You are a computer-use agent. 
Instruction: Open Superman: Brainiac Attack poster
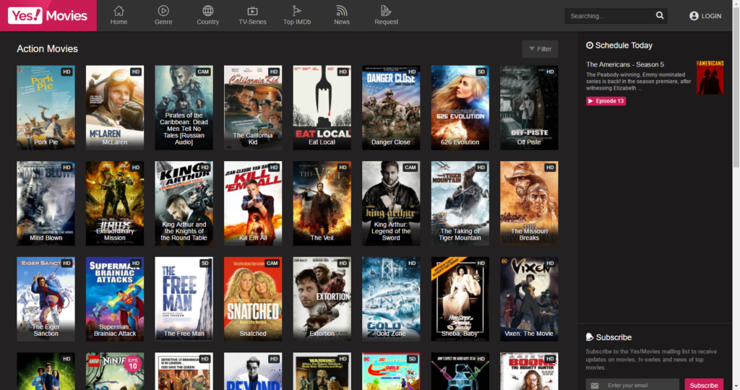(115, 299)
